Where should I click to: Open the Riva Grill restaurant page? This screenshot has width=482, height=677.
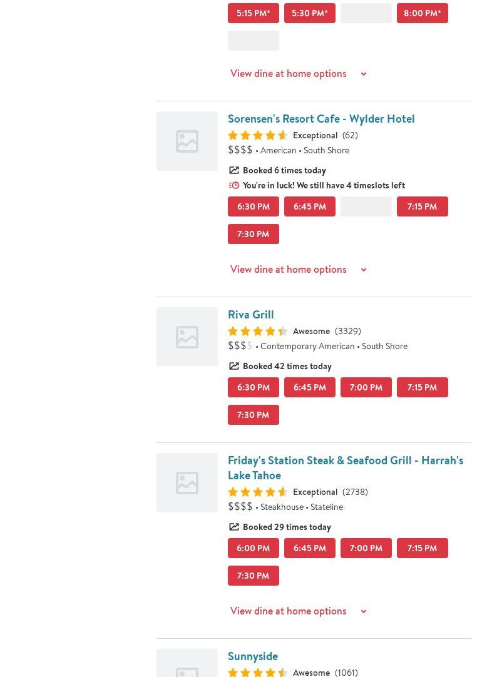250,315
